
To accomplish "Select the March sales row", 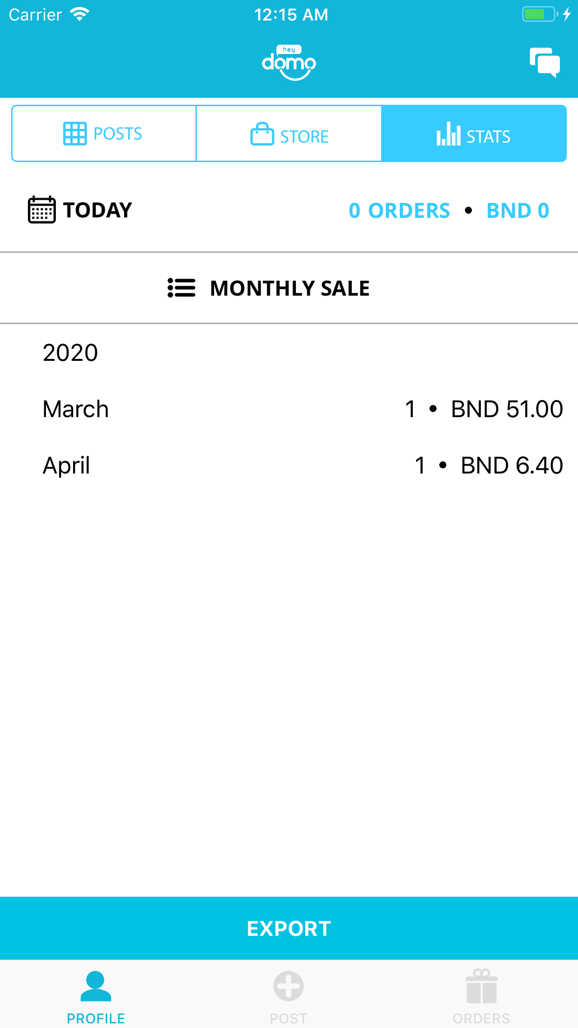I will pos(289,409).
